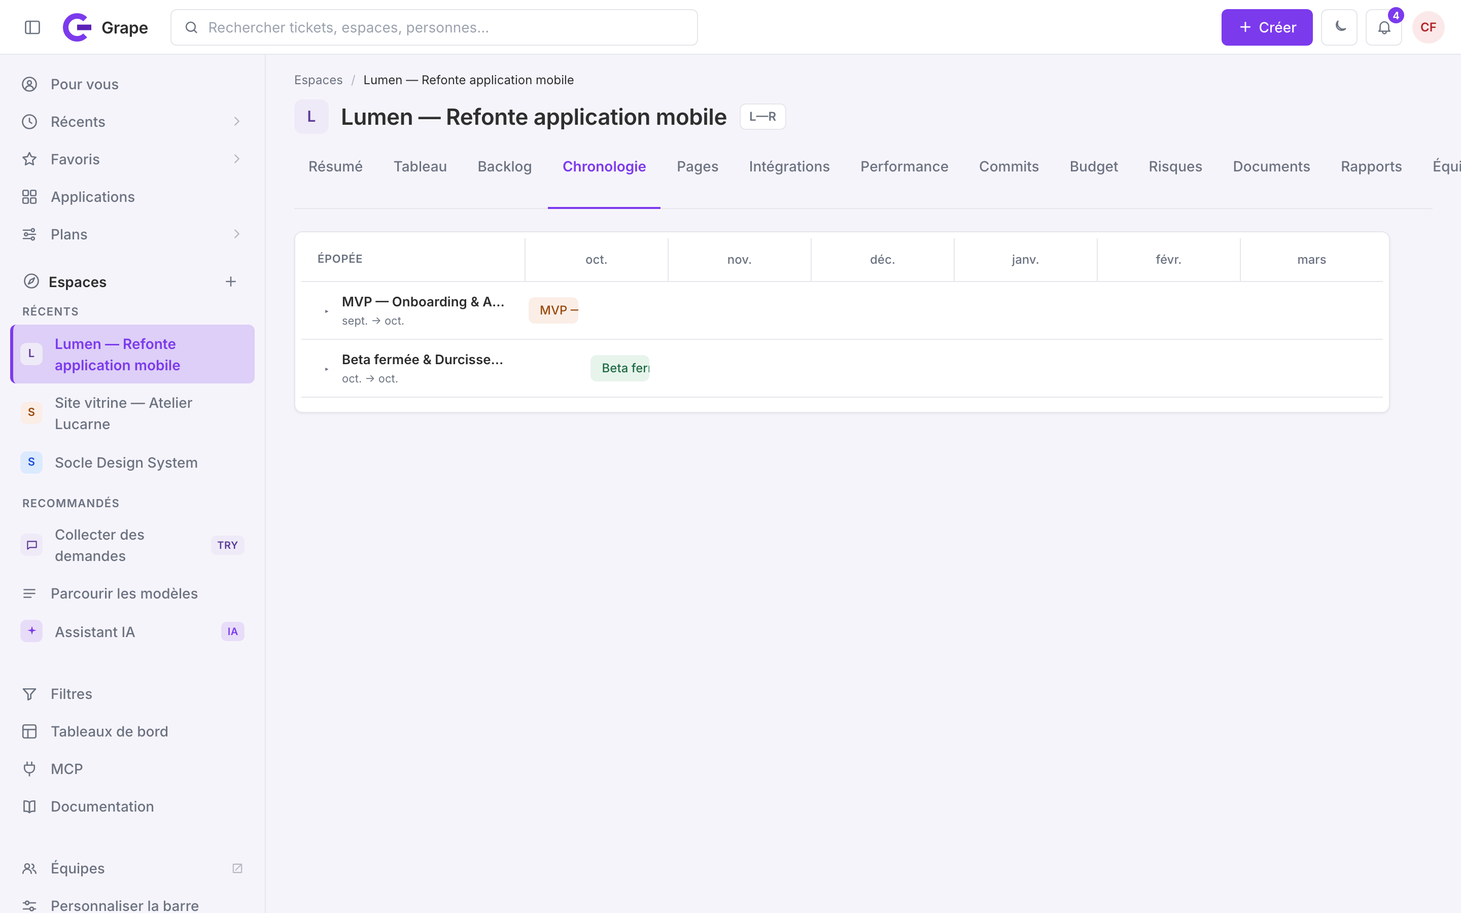Click the TRY badge
1461x913 pixels.
click(x=228, y=545)
